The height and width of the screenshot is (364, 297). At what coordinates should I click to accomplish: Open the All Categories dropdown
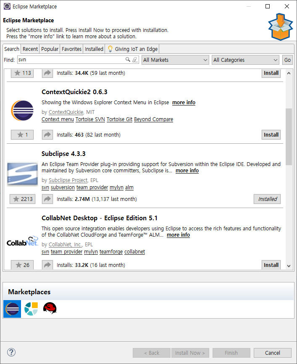tap(245, 60)
